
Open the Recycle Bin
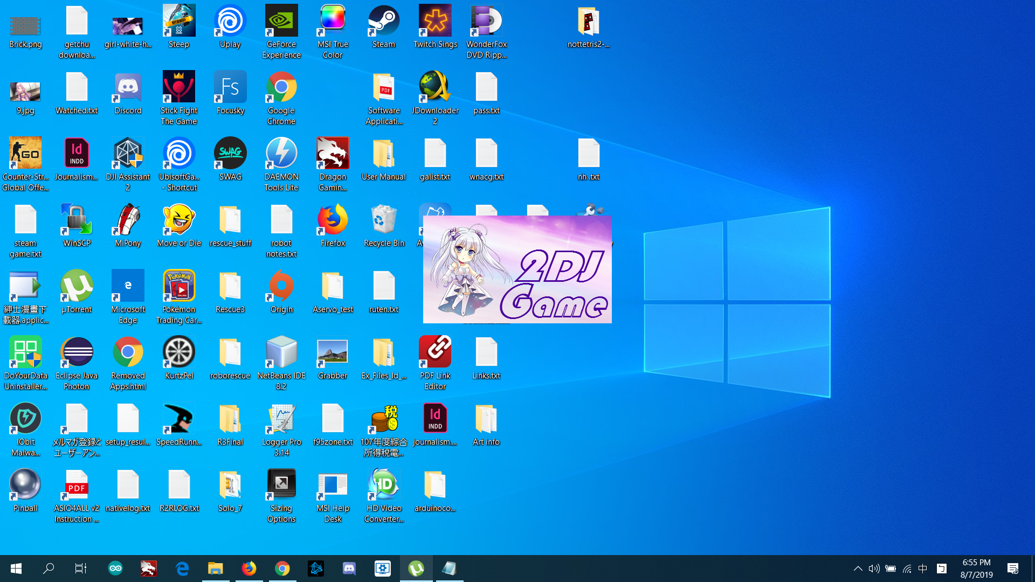click(384, 226)
